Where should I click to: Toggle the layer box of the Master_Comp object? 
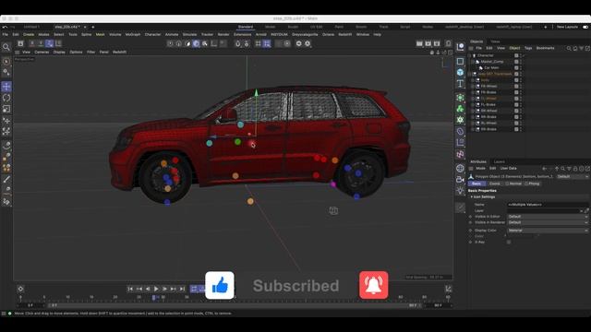(516, 62)
